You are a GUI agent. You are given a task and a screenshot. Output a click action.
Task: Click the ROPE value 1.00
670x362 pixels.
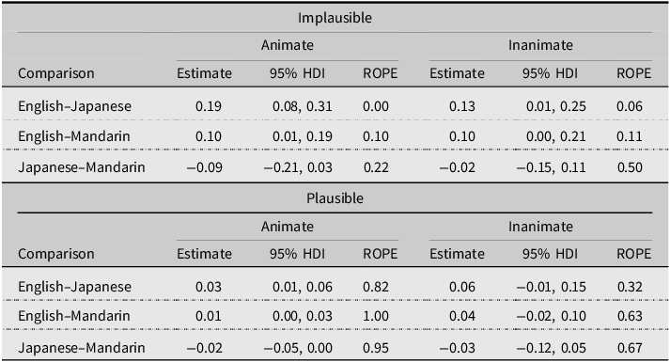point(376,316)
